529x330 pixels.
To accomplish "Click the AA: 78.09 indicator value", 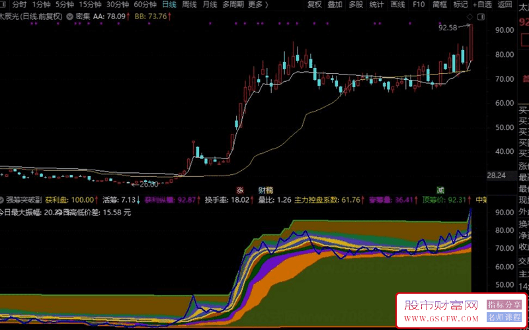I will coord(112,16).
